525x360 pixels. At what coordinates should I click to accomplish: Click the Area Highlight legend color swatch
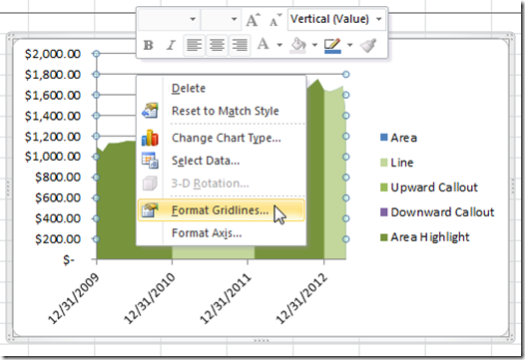point(383,237)
